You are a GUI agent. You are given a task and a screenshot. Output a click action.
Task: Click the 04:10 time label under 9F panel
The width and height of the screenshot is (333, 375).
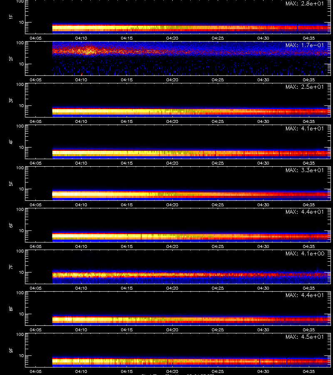pos(81,371)
